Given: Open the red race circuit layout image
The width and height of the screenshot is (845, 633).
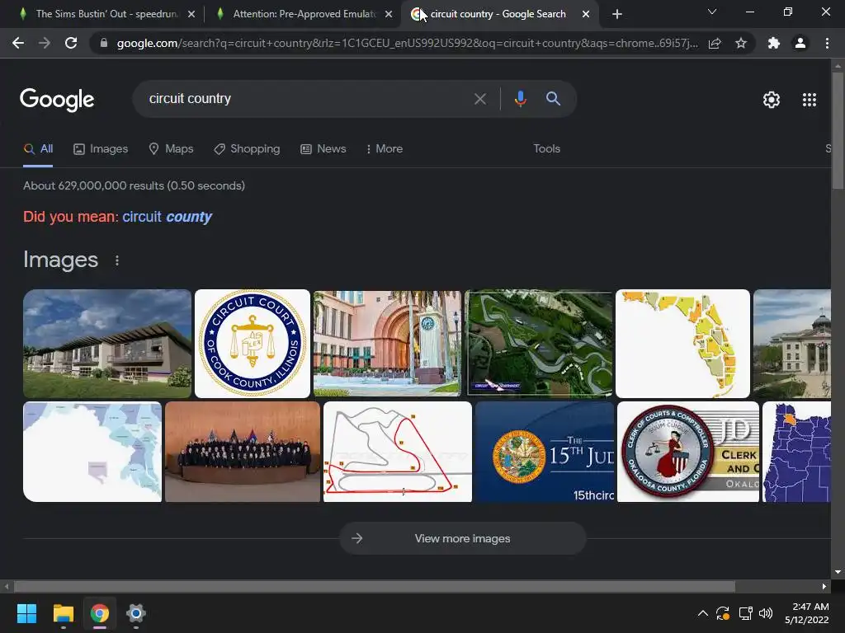Looking at the screenshot, I should click(x=398, y=452).
